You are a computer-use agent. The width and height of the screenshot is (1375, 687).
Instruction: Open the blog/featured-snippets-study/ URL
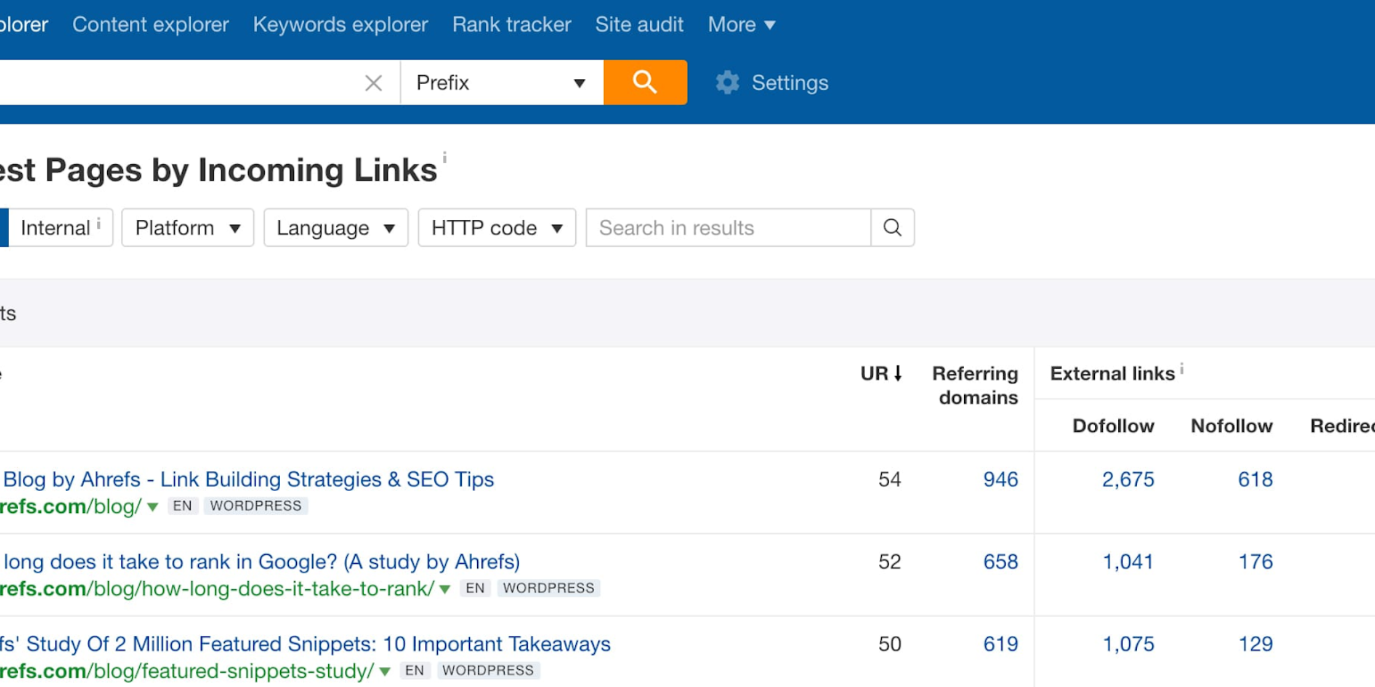coord(187,672)
